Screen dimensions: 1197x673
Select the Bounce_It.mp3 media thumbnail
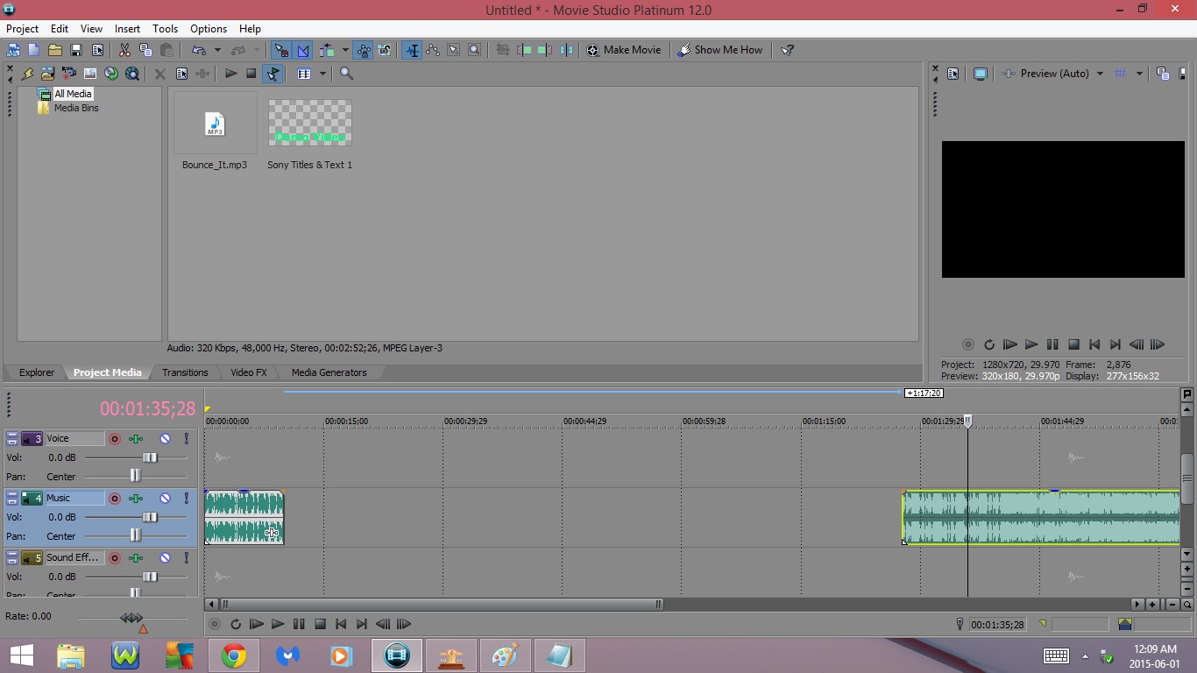[215, 123]
